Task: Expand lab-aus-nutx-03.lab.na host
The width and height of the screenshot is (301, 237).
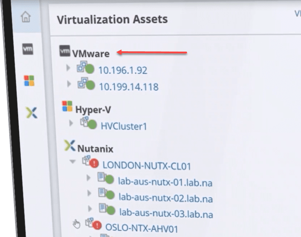Action: pos(90,209)
